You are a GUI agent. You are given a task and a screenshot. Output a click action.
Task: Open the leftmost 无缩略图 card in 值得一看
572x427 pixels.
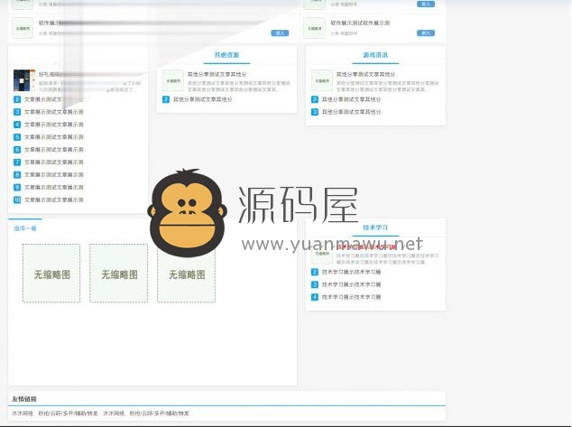[x=51, y=274]
